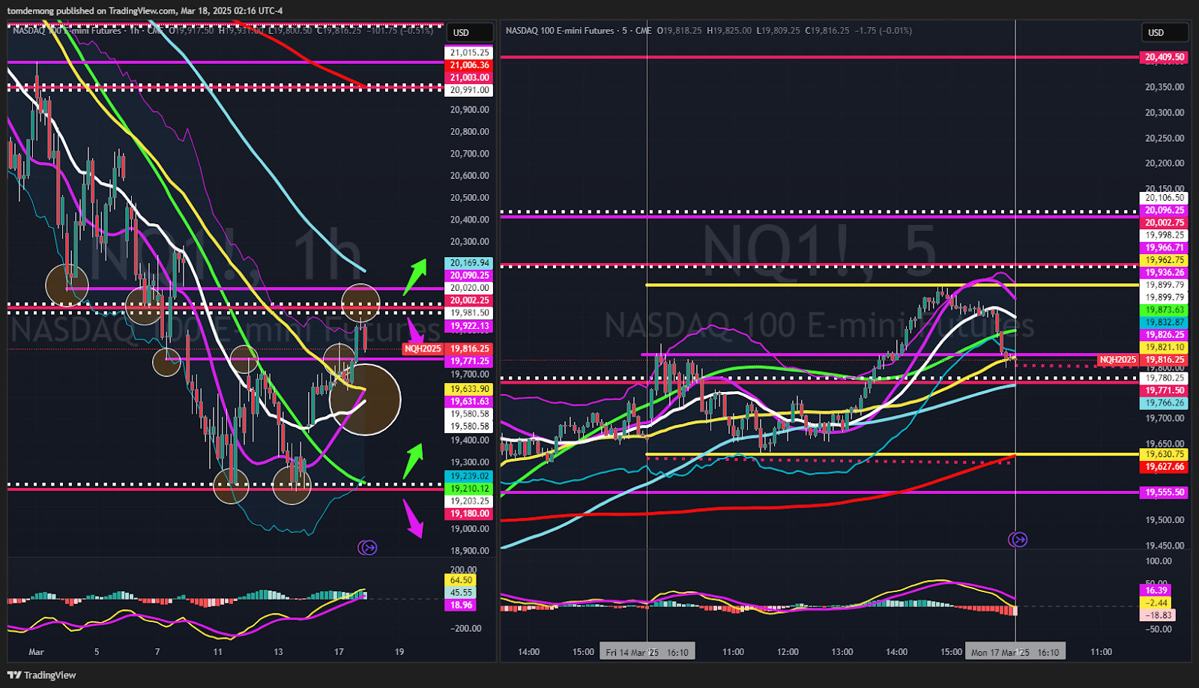Open the USD currency selector on 1h chart
The image size is (1199, 688).
[470, 32]
